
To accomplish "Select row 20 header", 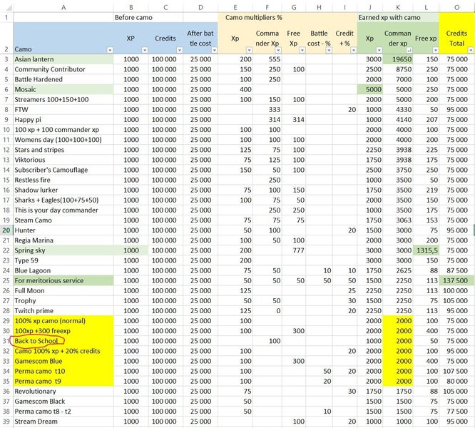I will point(6,230).
